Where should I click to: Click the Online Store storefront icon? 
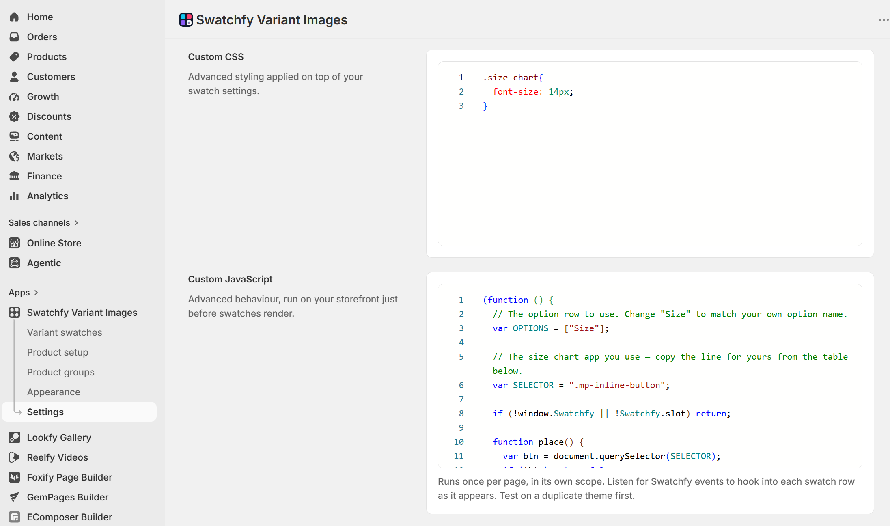(x=14, y=243)
